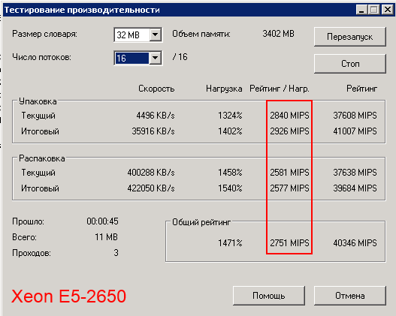Click the elapsed time 00:00:45 value

tap(102, 221)
